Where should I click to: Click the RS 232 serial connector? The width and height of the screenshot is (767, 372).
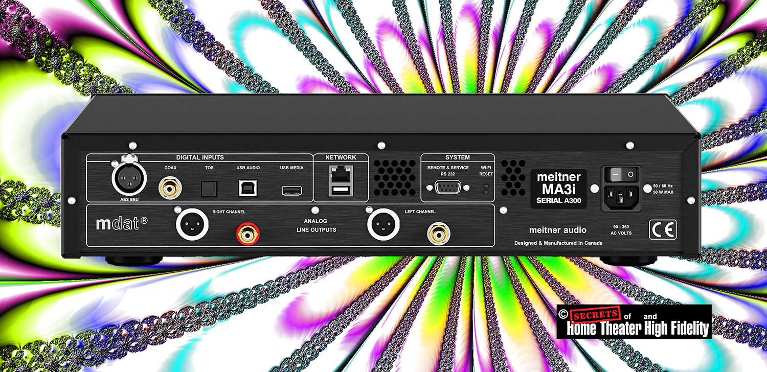pos(448,188)
